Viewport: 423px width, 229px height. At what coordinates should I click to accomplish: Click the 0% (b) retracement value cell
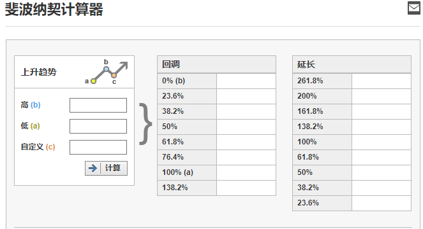click(246, 81)
